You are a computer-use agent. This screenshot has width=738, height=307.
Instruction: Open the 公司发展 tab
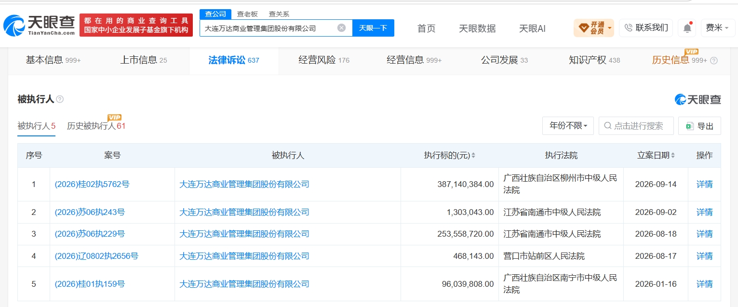(x=504, y=60)
